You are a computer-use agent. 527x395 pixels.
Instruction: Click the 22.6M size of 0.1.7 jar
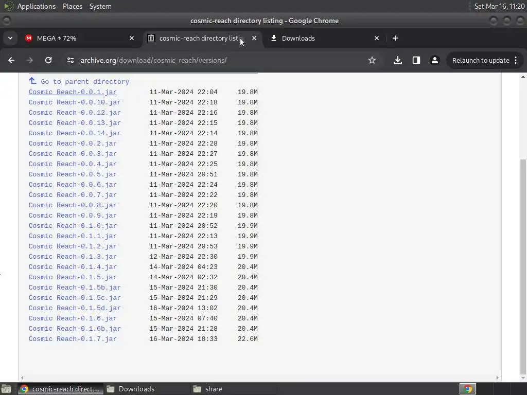pos(248,339)
